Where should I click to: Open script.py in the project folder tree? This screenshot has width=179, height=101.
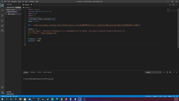12,14
